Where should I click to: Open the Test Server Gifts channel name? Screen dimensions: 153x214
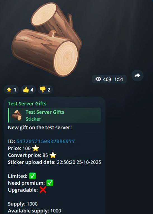27,104
